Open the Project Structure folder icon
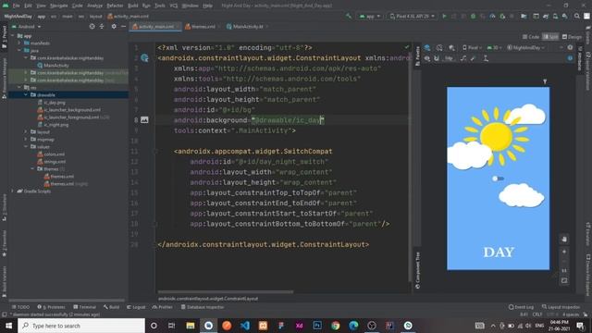The image size is (592, 333). pyautogui.click(x=524, y=17)
